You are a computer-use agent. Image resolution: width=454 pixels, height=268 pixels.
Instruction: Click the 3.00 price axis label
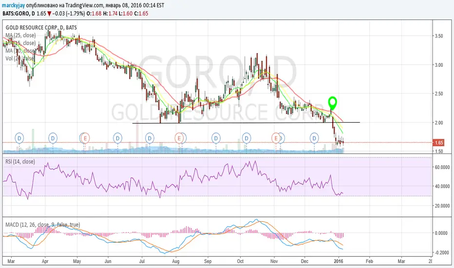coord(439,65)
